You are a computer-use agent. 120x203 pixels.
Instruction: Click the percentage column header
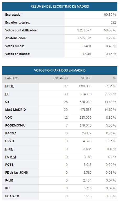point(115,78)
